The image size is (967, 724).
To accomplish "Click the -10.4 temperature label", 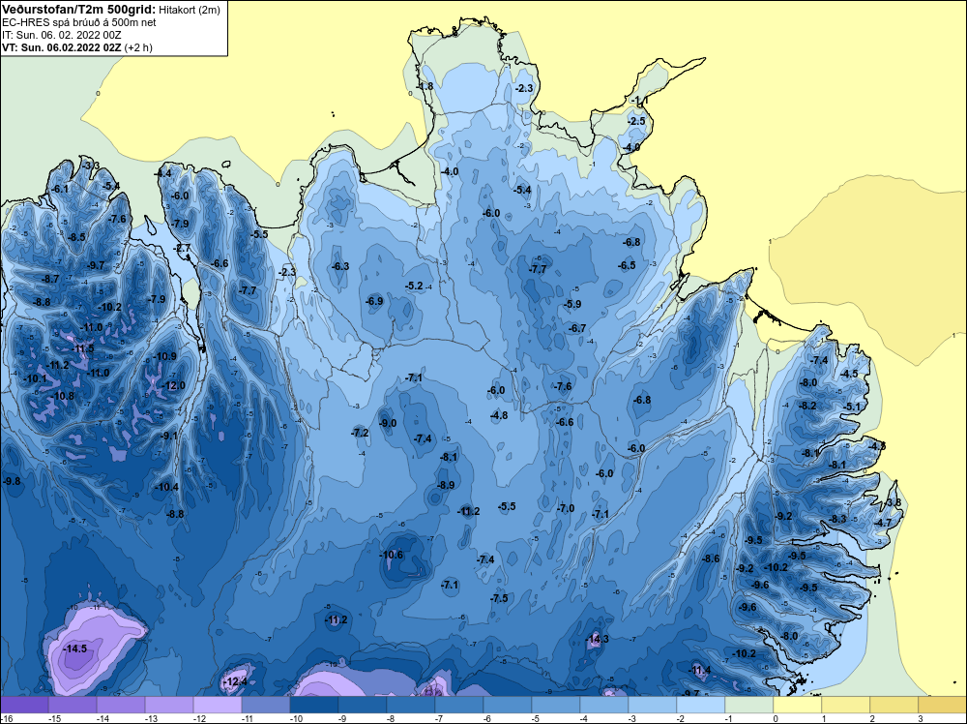I will 166,487.
